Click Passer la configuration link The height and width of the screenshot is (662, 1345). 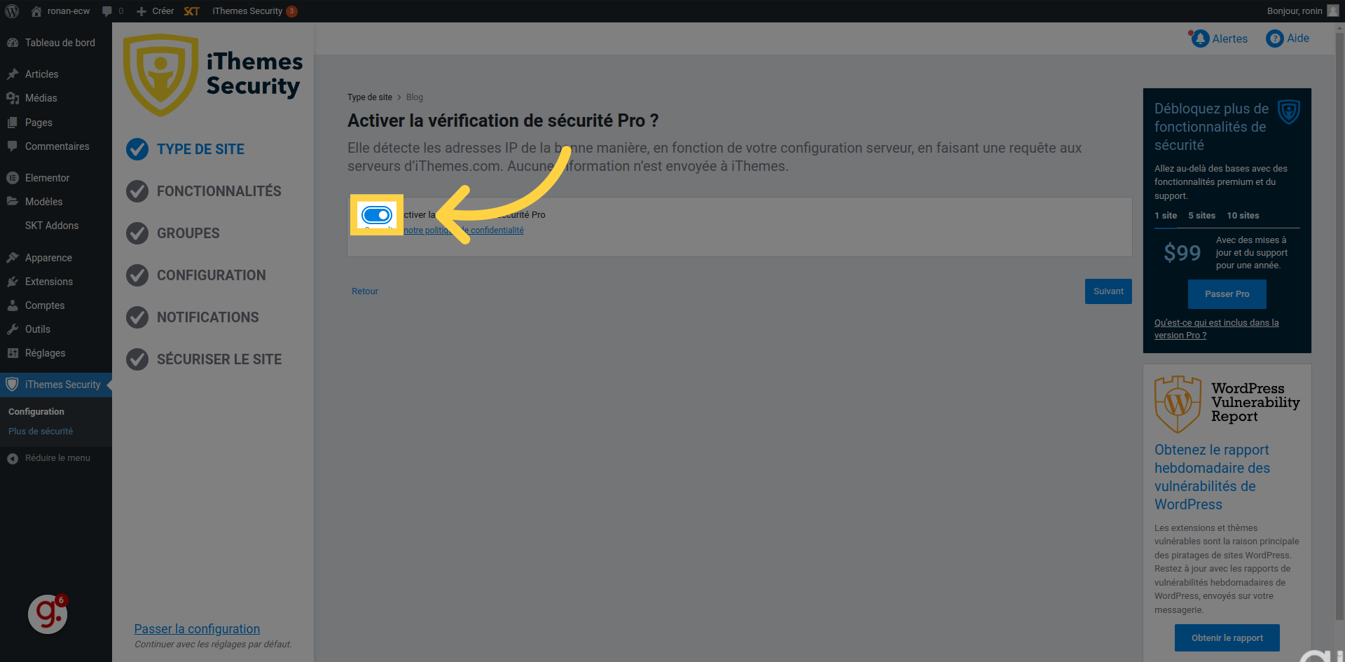(x=197, y=629)
